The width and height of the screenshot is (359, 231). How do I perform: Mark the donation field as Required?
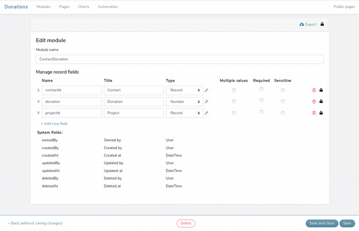pyautogui.click(x=261, y=100)
